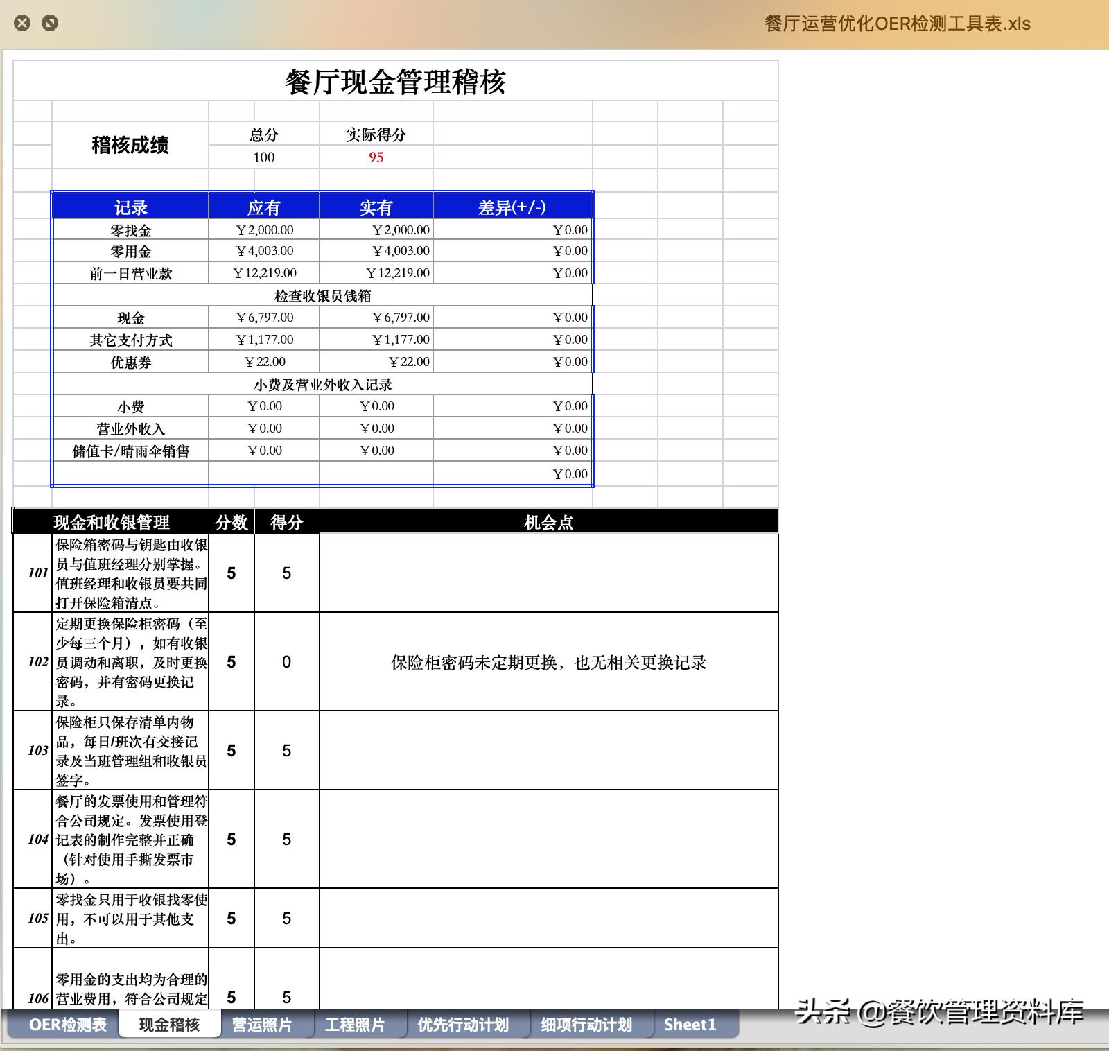Image resolution: width=1109 pixels, height=1051 pixels.
Task: Click the 实际得分 label cell
Action: (x=376, y=134)
